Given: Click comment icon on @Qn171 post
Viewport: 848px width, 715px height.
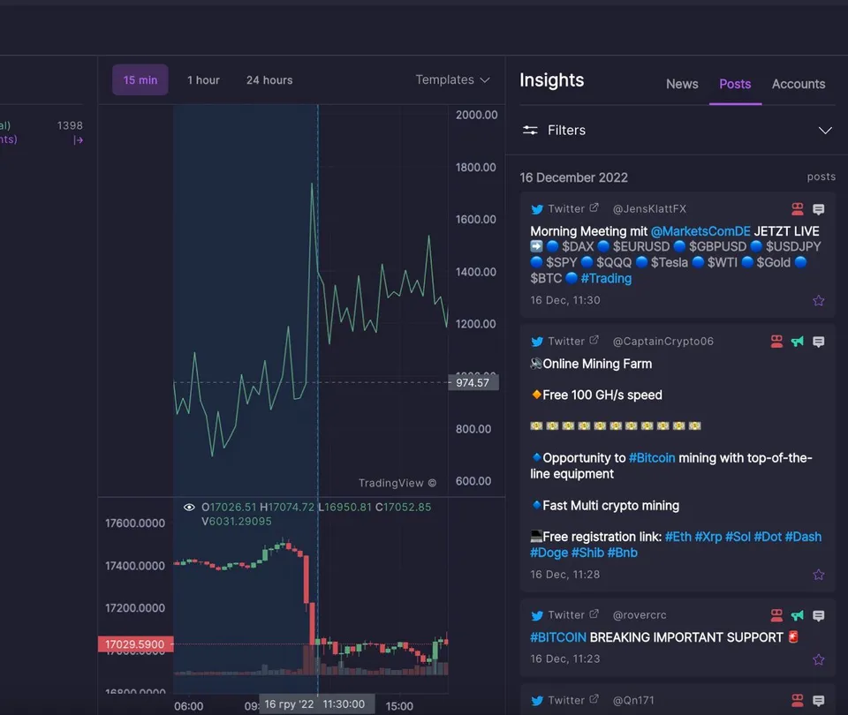Looking at the screenshot, I should point(818,700).
